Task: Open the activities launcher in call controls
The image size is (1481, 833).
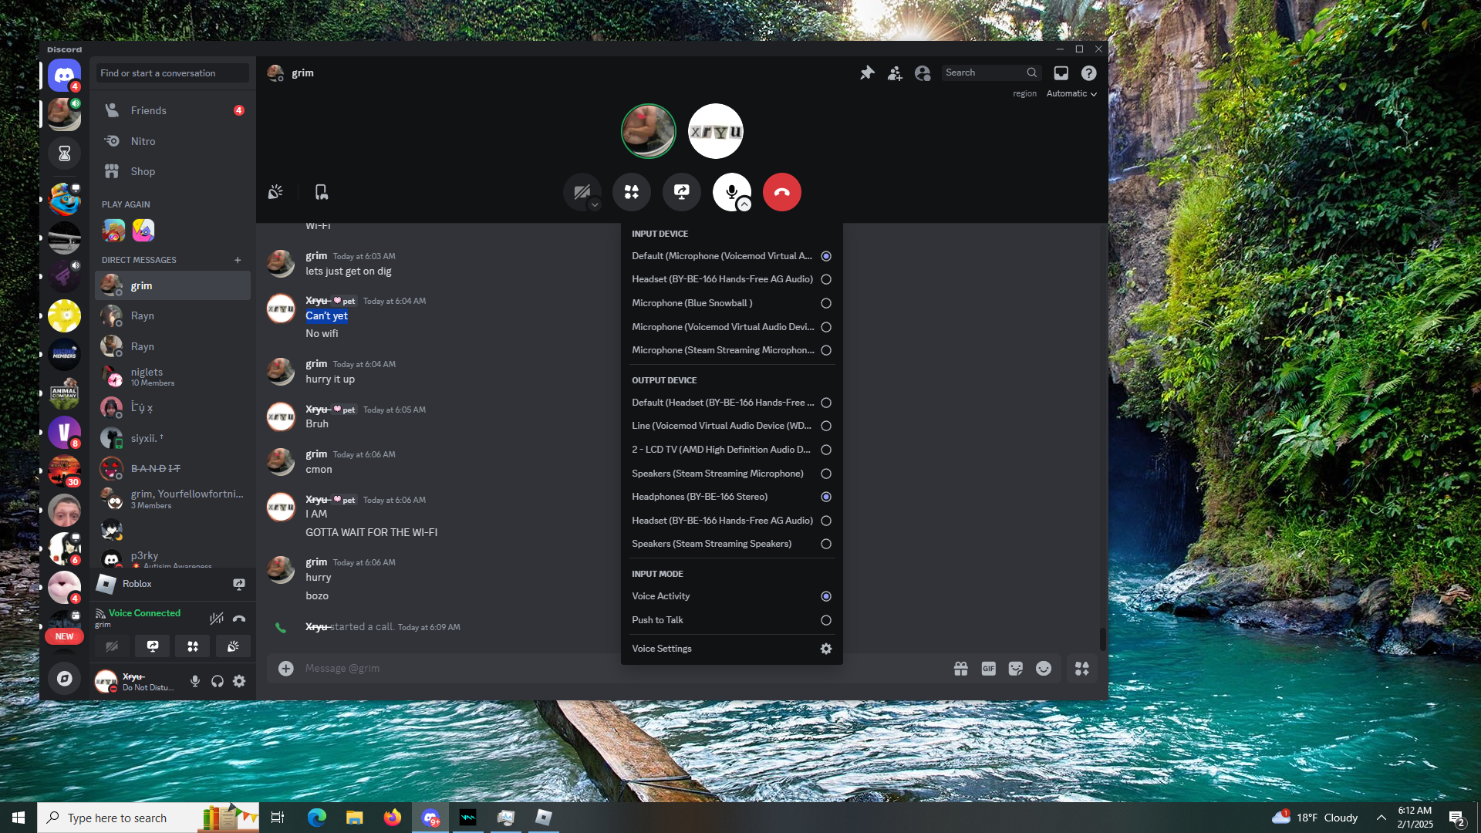Action: pyautogui.click(x=632, y=192)
